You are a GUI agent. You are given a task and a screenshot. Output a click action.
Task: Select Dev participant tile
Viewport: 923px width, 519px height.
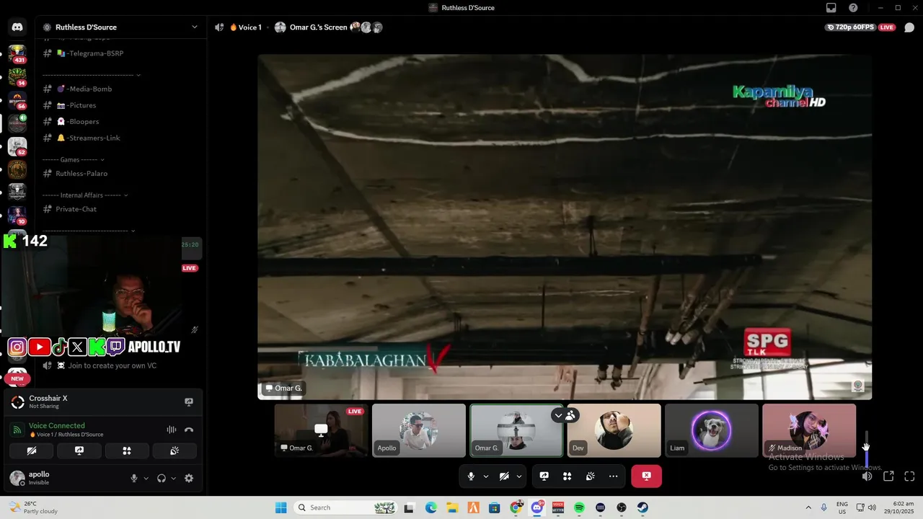[x=614, y=430]
